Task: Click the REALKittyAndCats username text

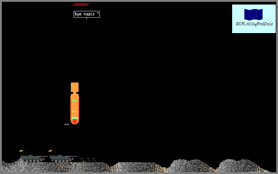Action: pos(254,24)
